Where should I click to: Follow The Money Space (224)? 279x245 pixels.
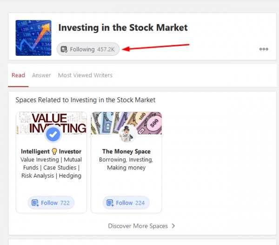tap(126, 203)
